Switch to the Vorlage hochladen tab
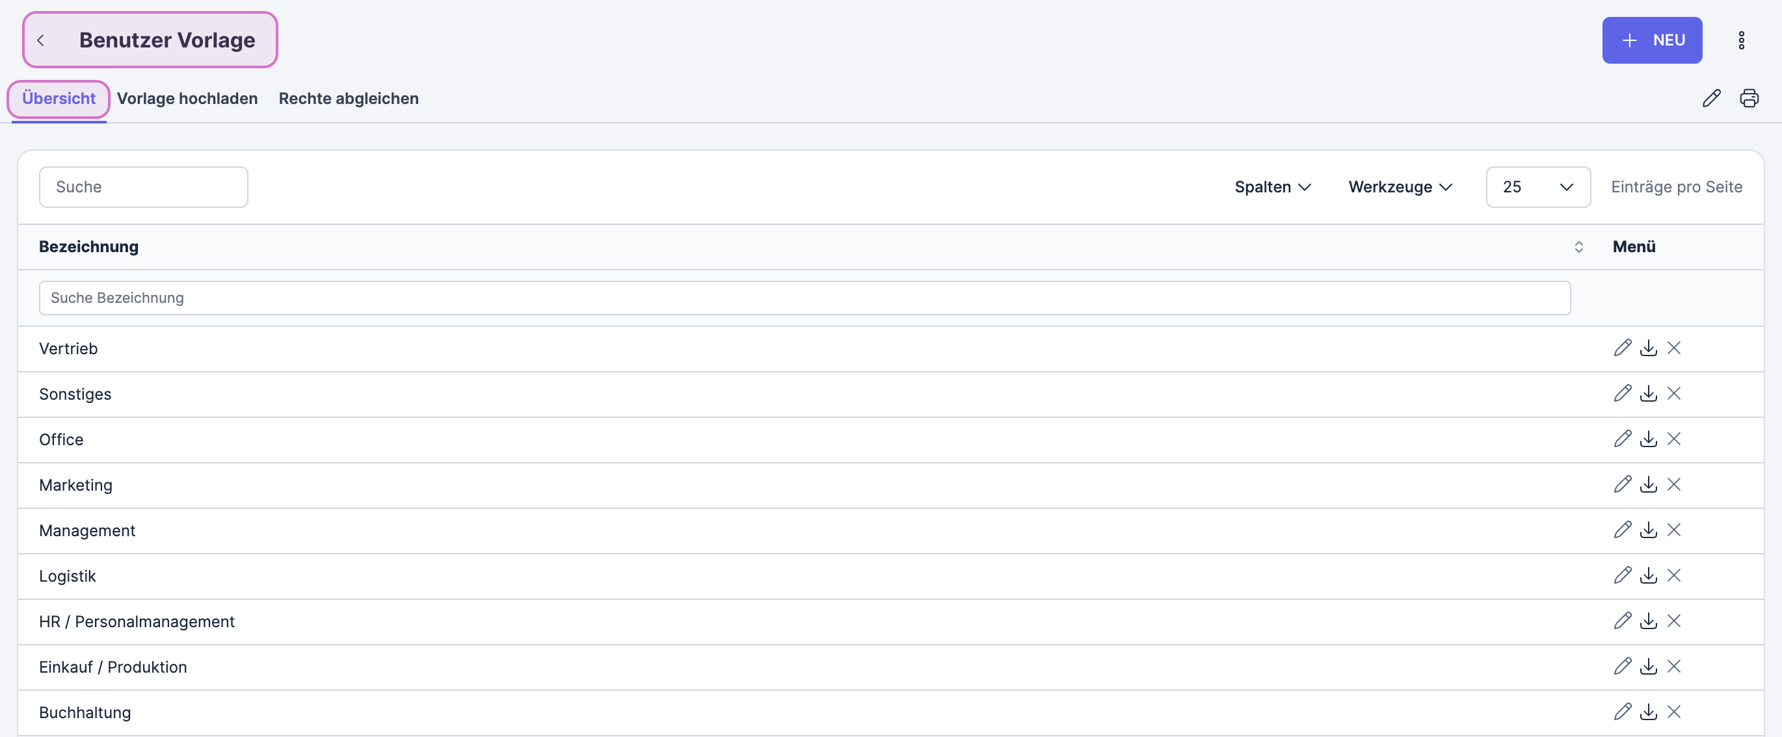The width and height of the screenshot is (1782, 737). click(x=187, y=98)
